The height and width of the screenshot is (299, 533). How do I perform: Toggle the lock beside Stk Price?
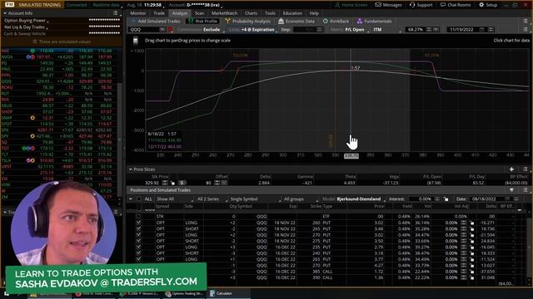172,183
